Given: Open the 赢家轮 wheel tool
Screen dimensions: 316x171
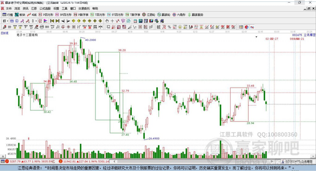Looking at the screenshot, I should [164, 15].
